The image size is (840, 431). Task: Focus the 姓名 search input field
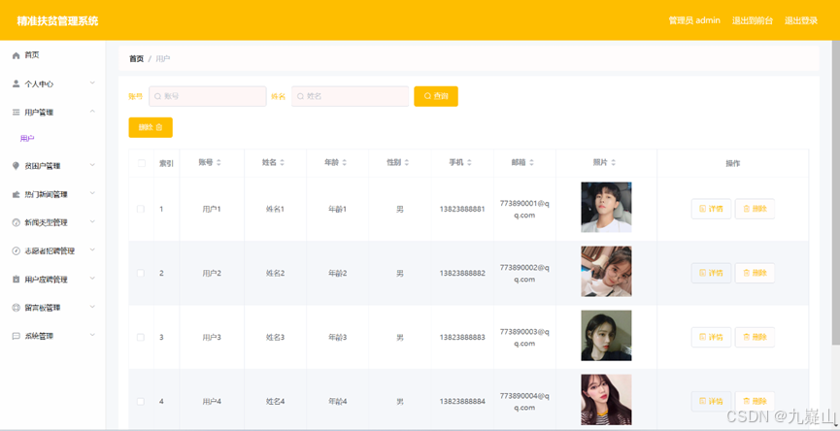pos(350,96)
